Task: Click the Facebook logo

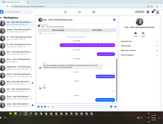Action: [2, 12]
